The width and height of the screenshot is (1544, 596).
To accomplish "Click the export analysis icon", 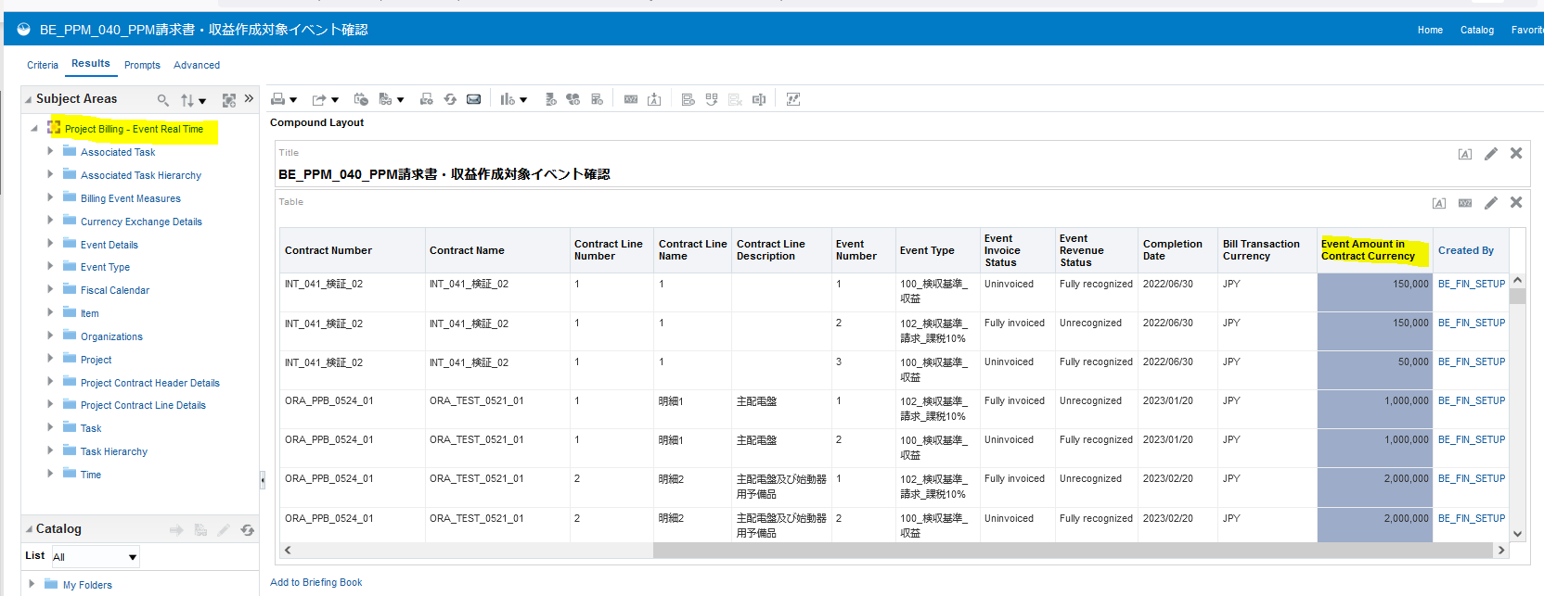I will click(319, 99).
